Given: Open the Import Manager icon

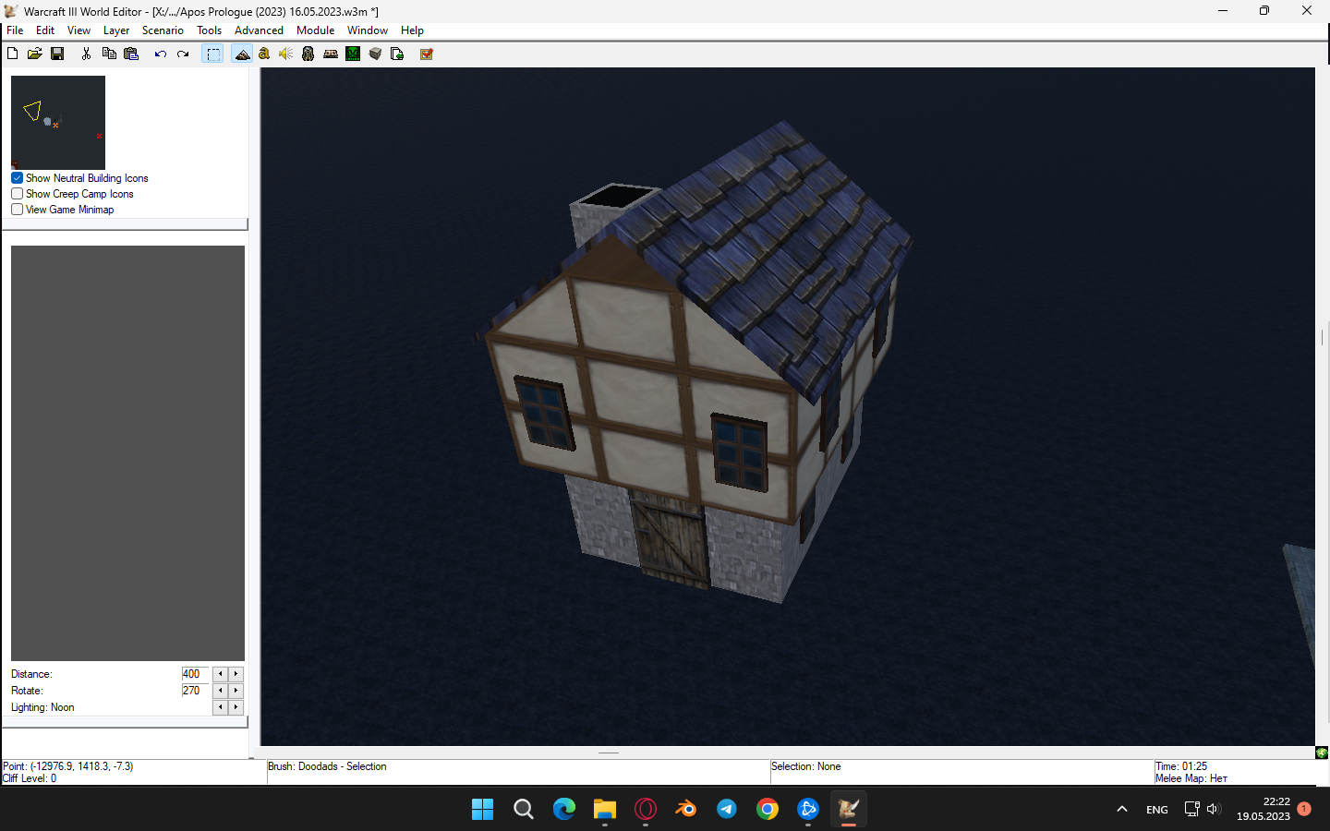Looking at the screenshot, I should (397, 54).
